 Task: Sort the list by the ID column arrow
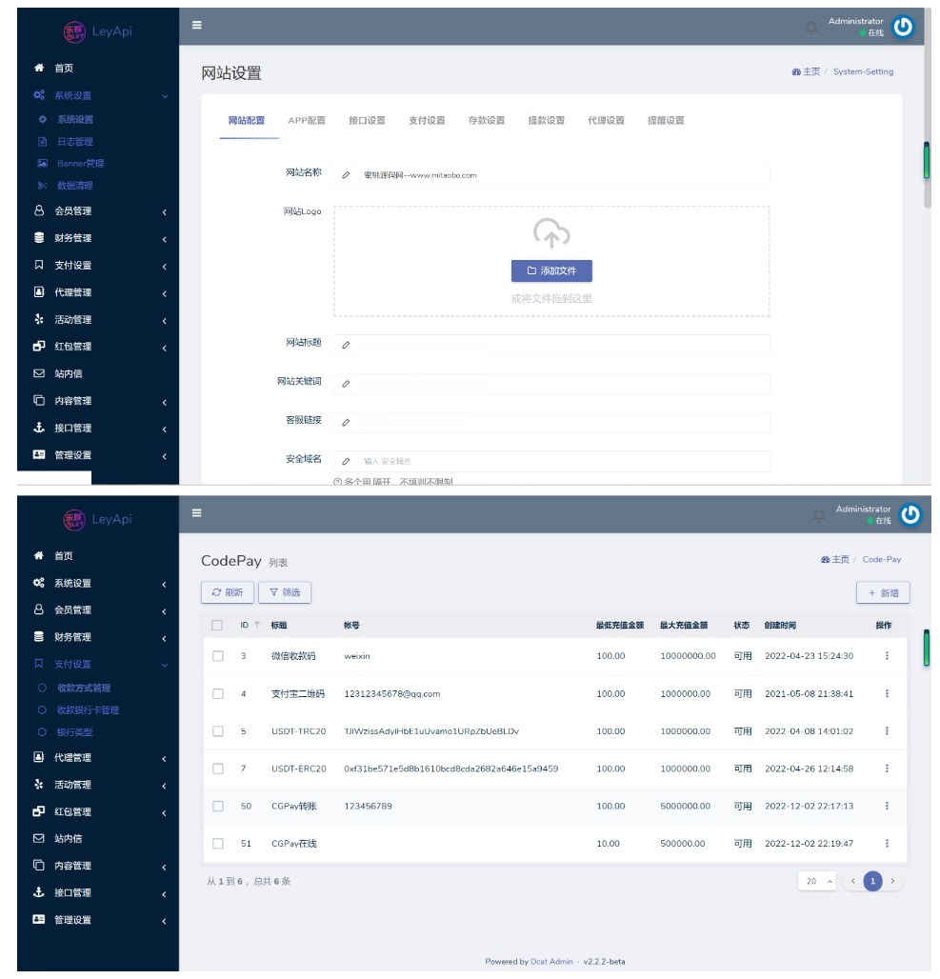(256, 626)
